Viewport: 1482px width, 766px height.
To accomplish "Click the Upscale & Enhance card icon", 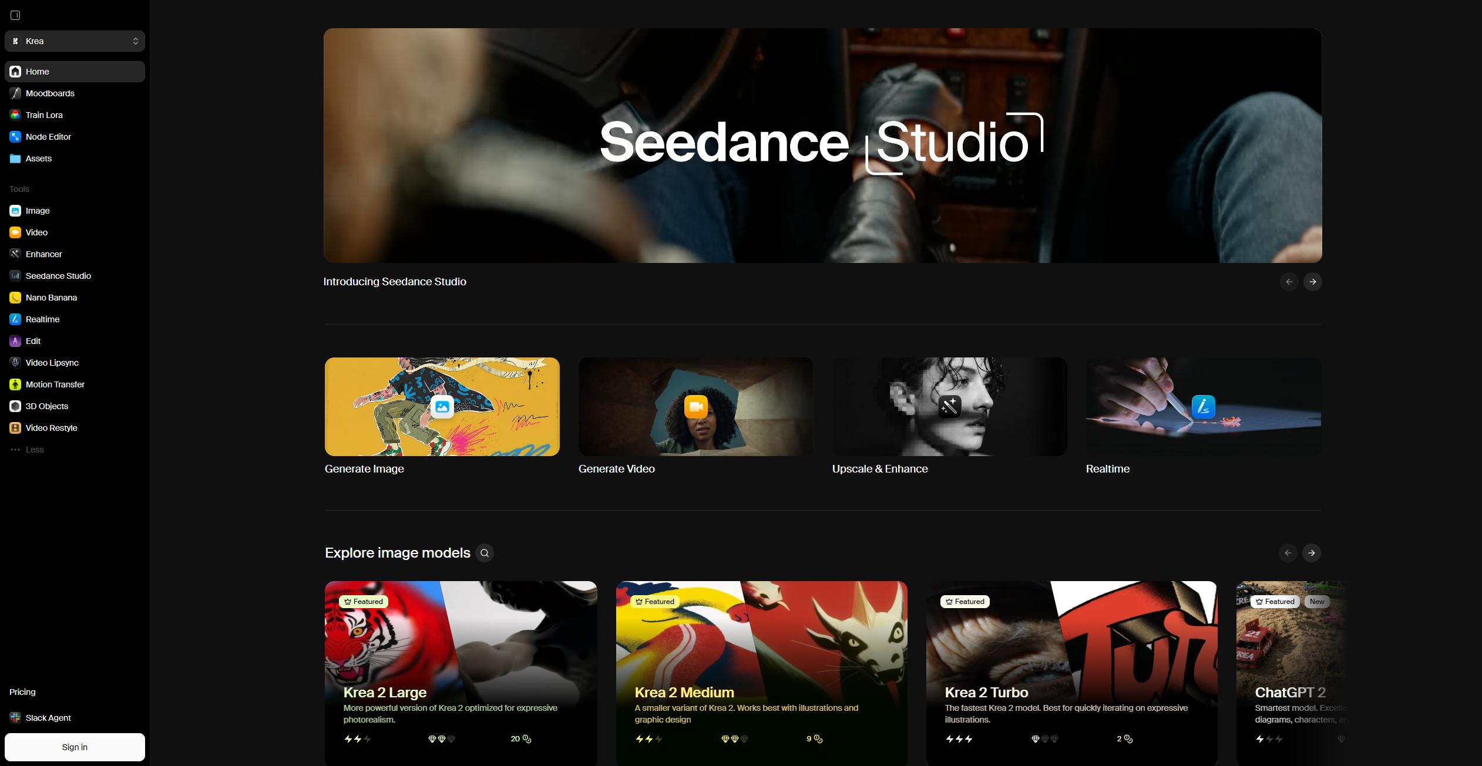I will point(950,407).
